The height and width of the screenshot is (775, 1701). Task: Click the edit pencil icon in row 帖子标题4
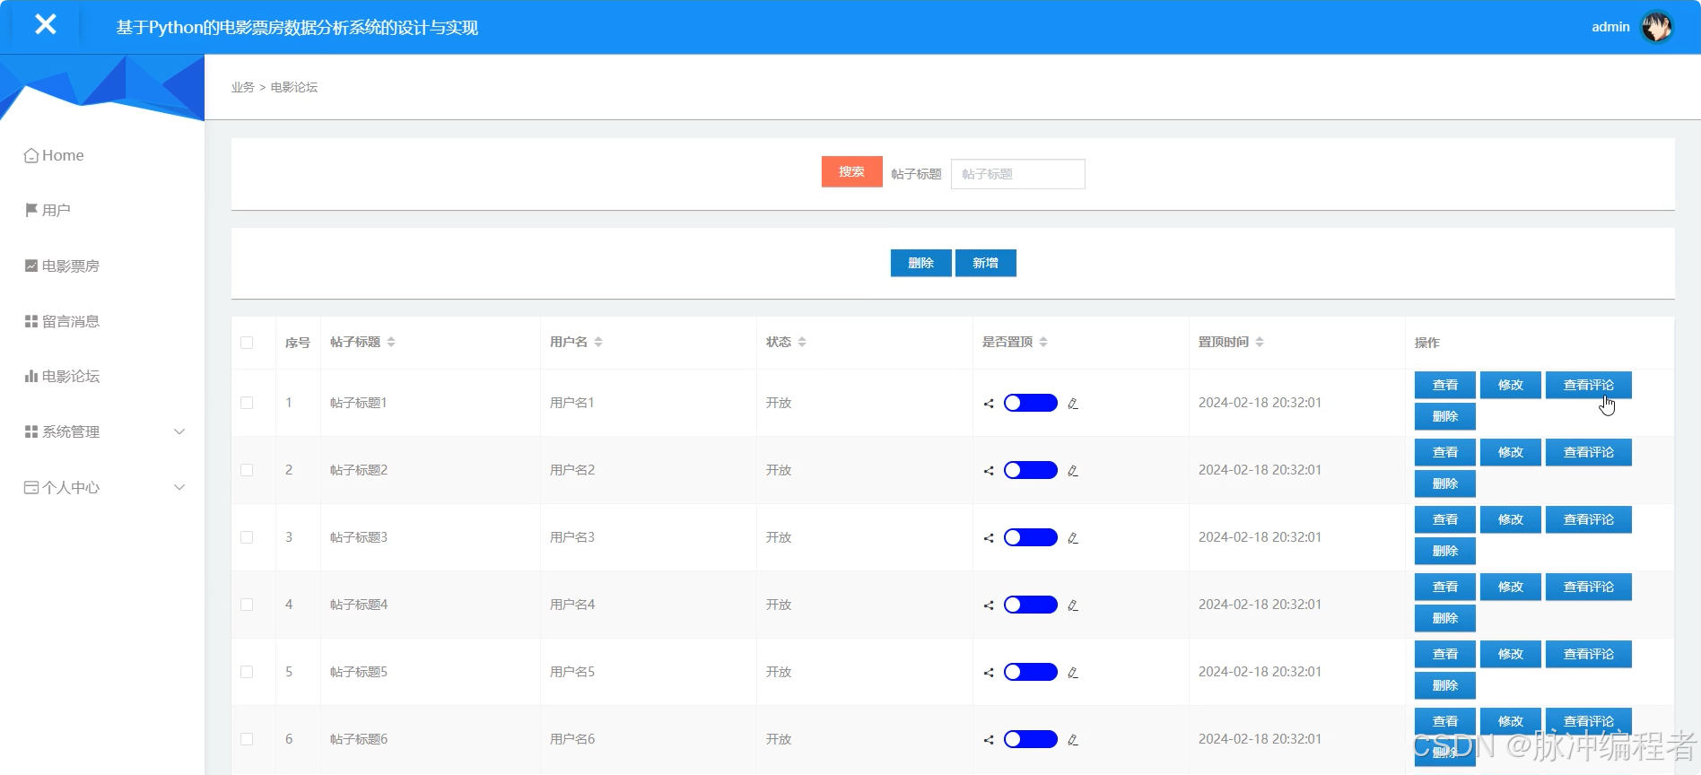tap(1073, 605)
